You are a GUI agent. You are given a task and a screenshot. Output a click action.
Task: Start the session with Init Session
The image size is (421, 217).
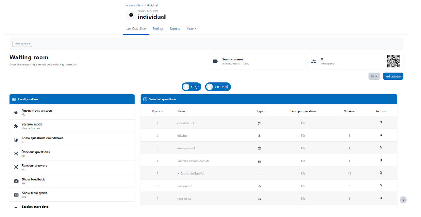393,76
